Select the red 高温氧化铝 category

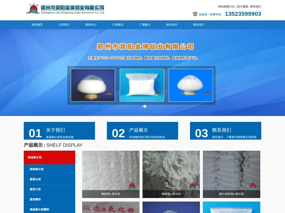point(49,157)
